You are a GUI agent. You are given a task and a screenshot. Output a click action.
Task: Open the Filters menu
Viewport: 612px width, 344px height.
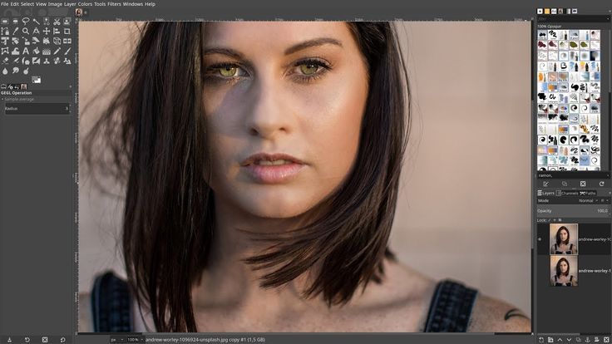point(114,4)
